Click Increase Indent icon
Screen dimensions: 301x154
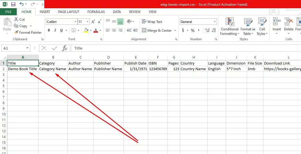pos(135,30)
